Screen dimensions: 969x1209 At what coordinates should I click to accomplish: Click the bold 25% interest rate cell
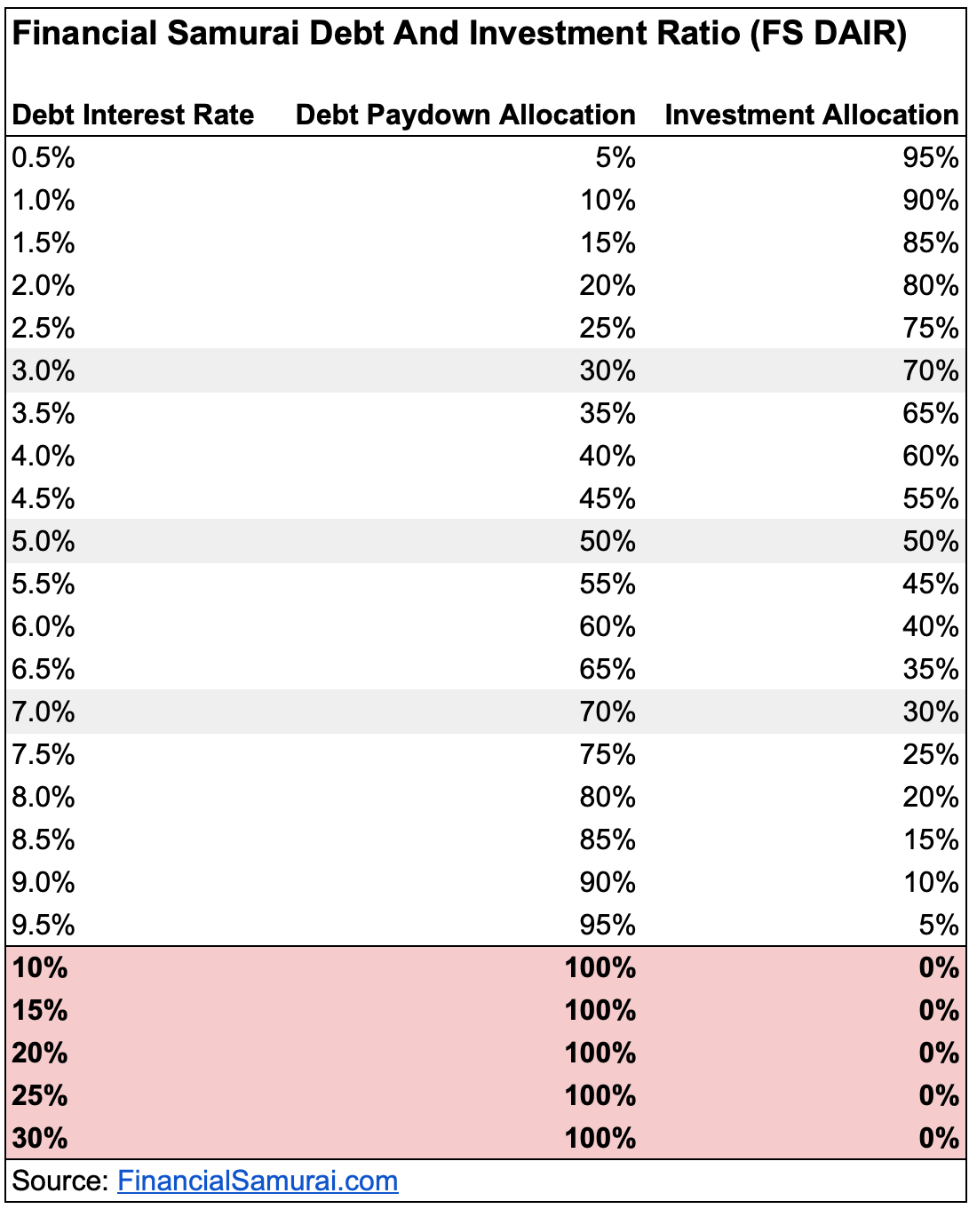tap(40, 1095)
